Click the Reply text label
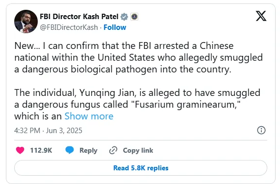 [88, 150]
